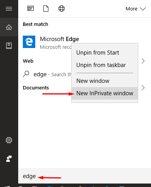Click the Microsoft Edge logo icon
The image size is (151, 187).
[x=29, y=42]
